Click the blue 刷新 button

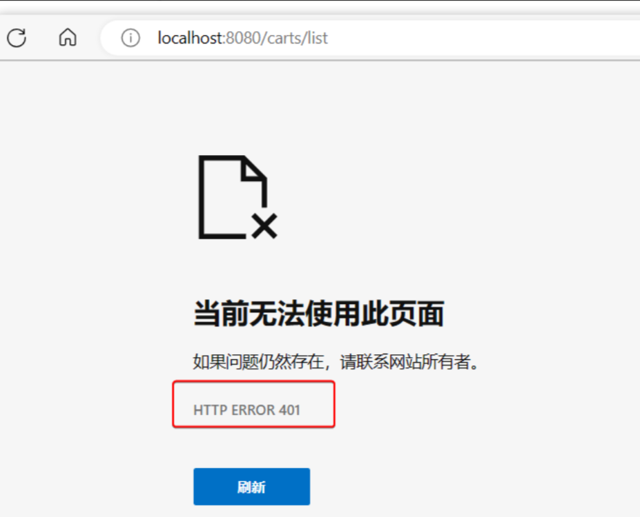[251, 487]
